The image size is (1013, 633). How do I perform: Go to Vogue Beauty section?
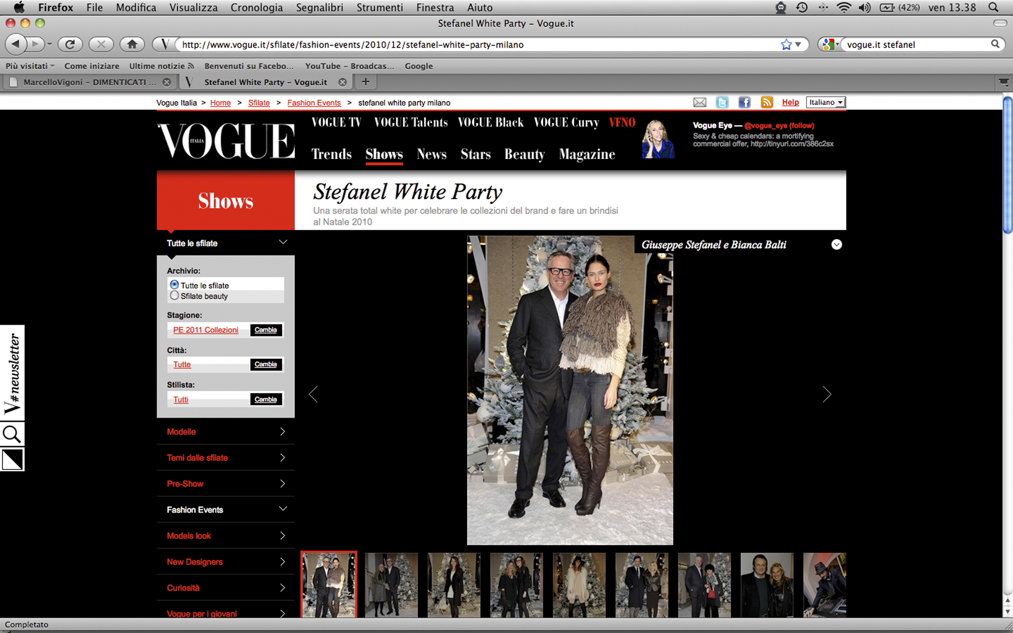point(524,154)
